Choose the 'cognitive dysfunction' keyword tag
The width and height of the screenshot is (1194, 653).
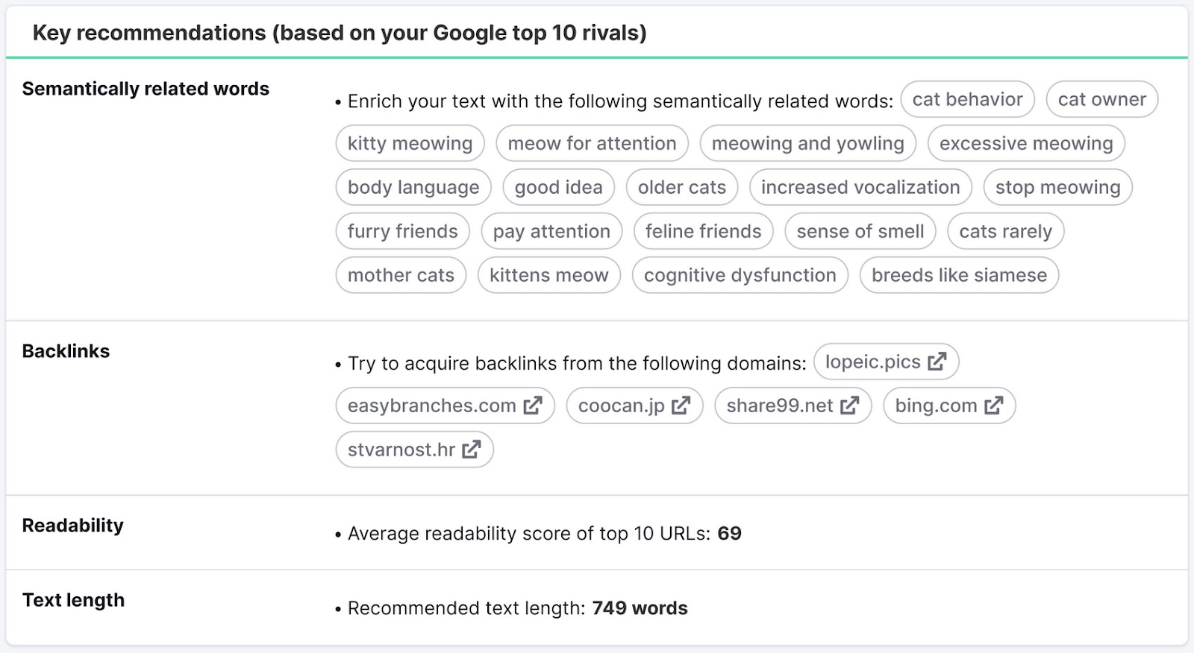click(740, 275)
